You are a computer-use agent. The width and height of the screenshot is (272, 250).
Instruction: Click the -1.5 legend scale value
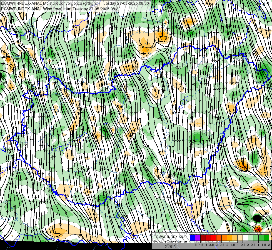pos(232,245)
